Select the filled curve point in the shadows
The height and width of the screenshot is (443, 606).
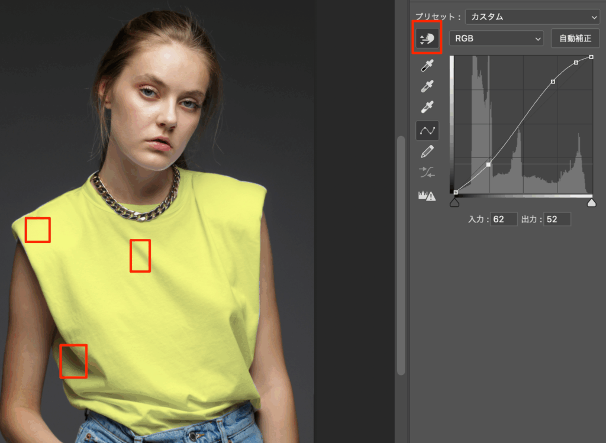pos(488,164)
